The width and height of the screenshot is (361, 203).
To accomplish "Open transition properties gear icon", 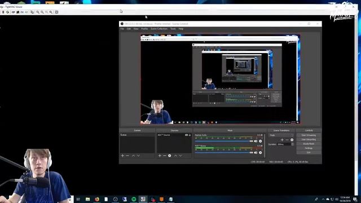I will 292,140.
